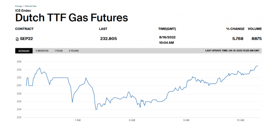
Task: Click the document icon beside SEP22
Action: (17, 39)
